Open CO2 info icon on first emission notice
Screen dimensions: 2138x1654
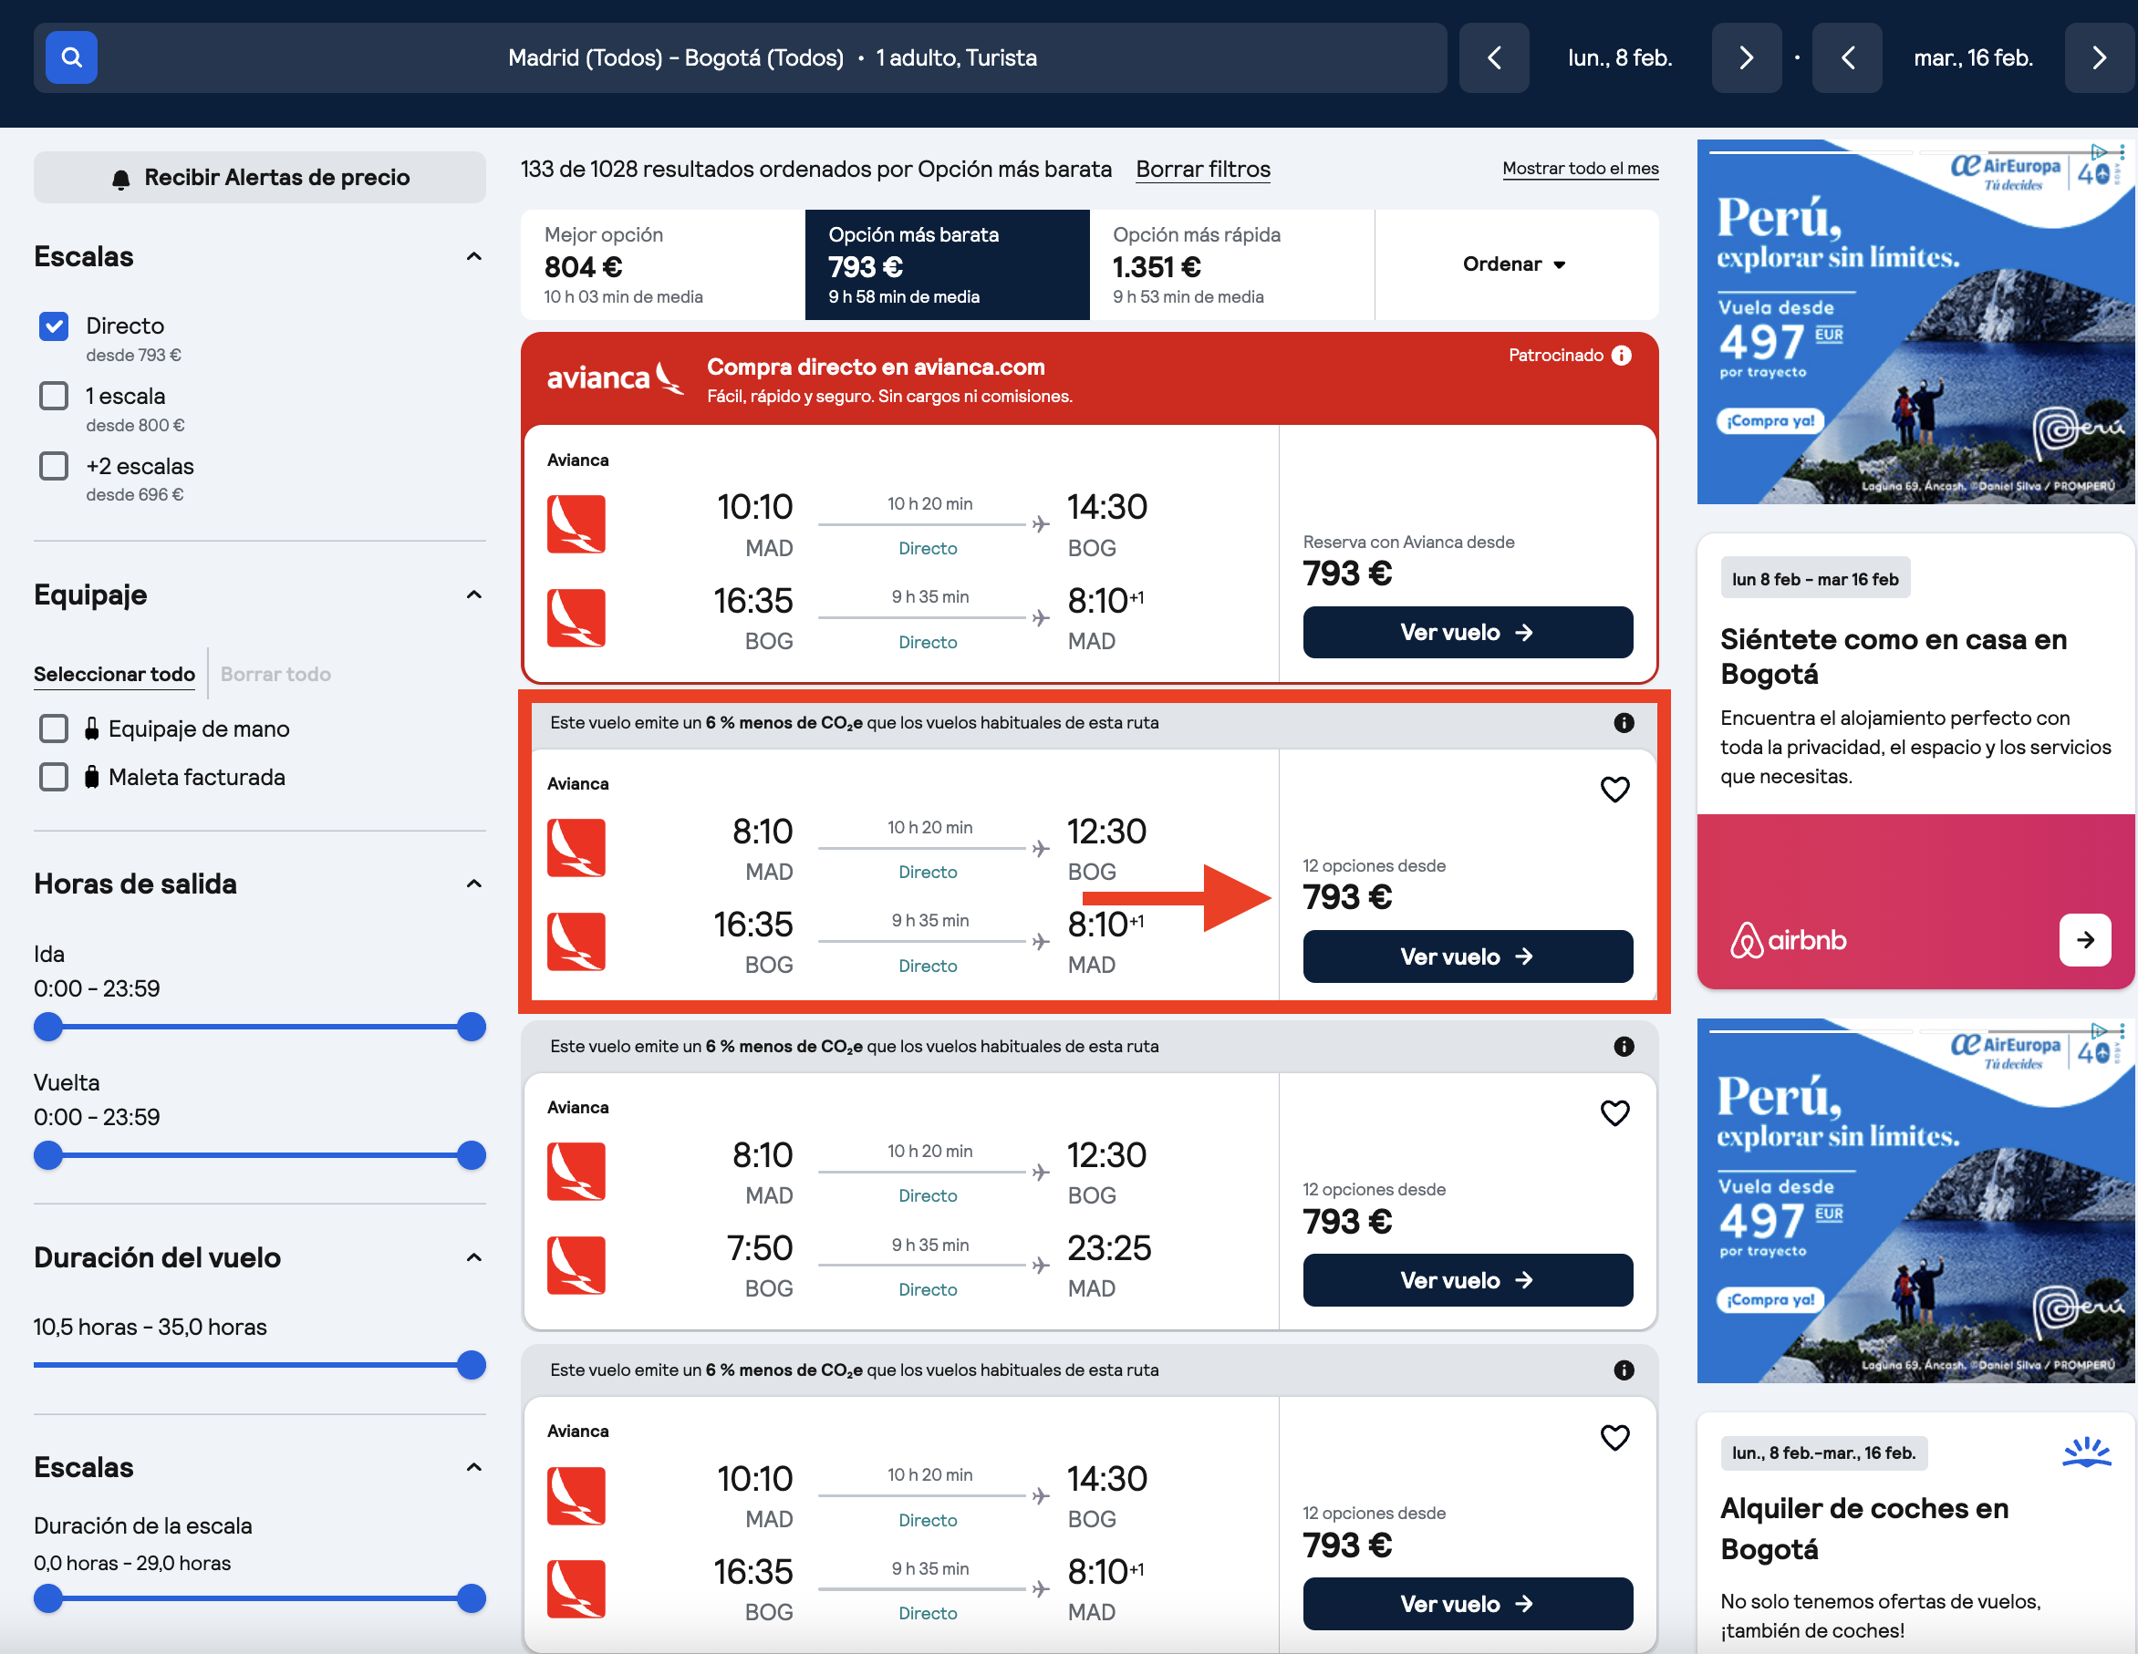[1623, 722]
